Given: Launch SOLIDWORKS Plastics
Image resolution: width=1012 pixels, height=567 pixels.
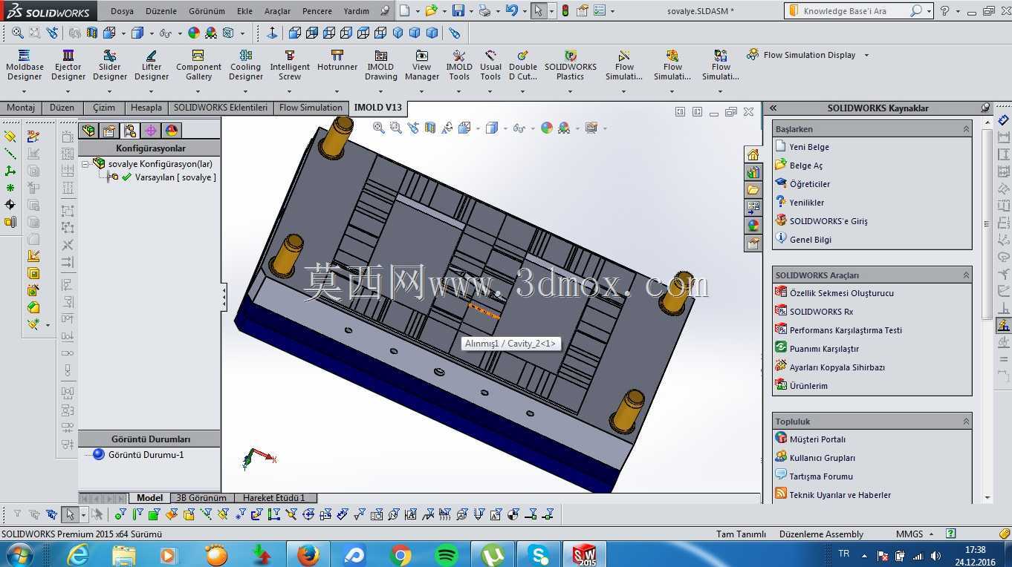Looking at the screenshot, I should click(x=571, y=65).
